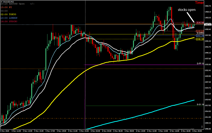Screen dimensions: 212x133
Task: Select the '5 Nov 19:00' time label
Action: [61, 131]
